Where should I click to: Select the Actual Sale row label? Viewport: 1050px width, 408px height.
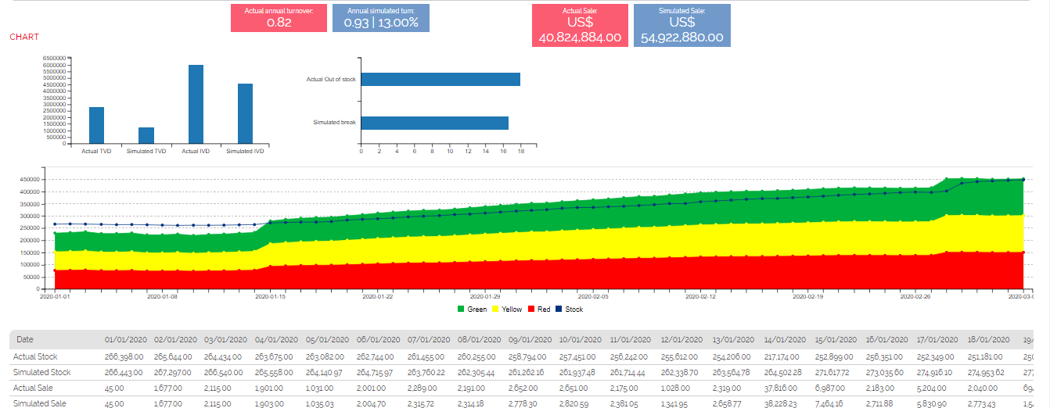tap(34, 388)
